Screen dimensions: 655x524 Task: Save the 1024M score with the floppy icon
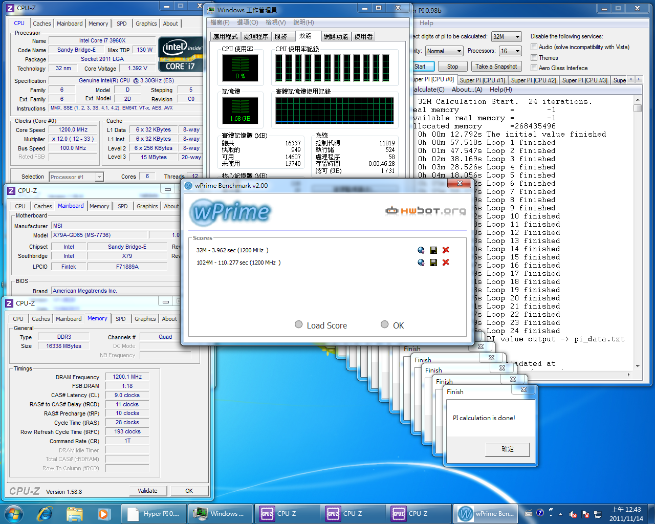coord(433,263)
